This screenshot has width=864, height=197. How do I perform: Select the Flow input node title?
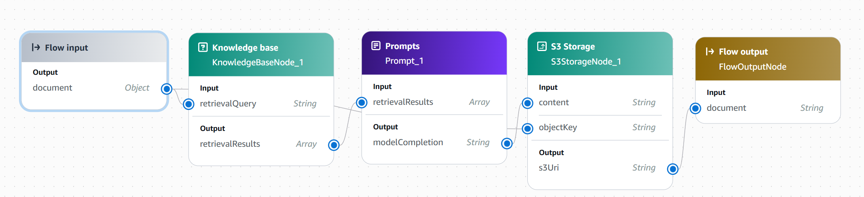point(66,48)
